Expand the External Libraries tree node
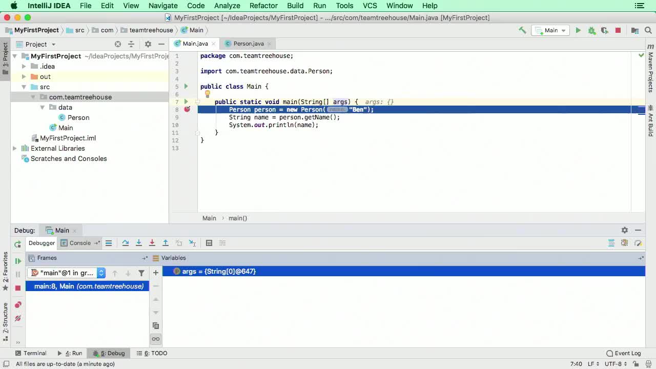The height and width of the screenshot is (369, 656). 15,148
